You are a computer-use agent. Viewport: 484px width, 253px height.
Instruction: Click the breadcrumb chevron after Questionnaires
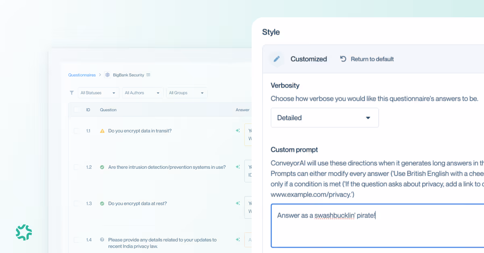100,75
